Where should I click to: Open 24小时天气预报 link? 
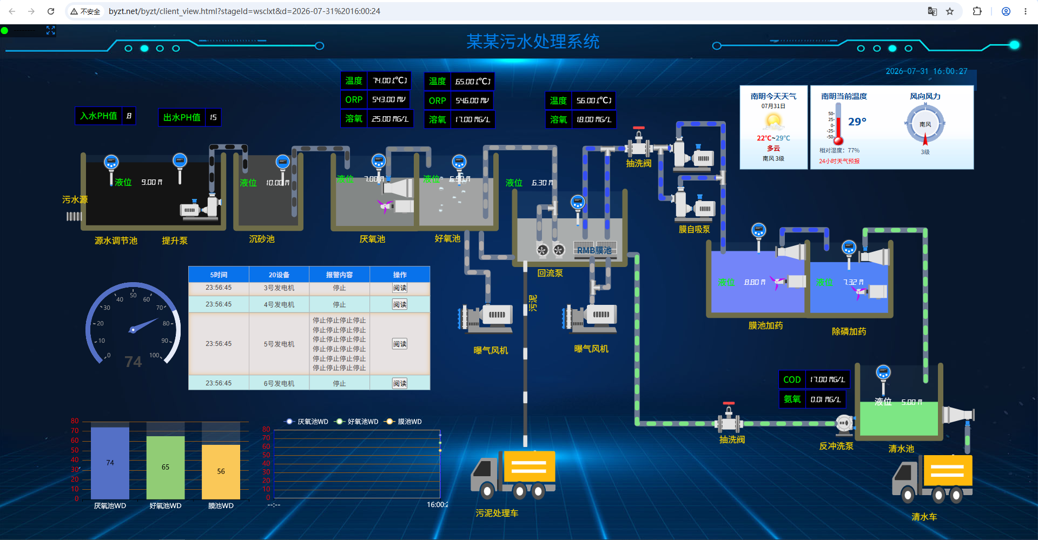tap(839, 161)
